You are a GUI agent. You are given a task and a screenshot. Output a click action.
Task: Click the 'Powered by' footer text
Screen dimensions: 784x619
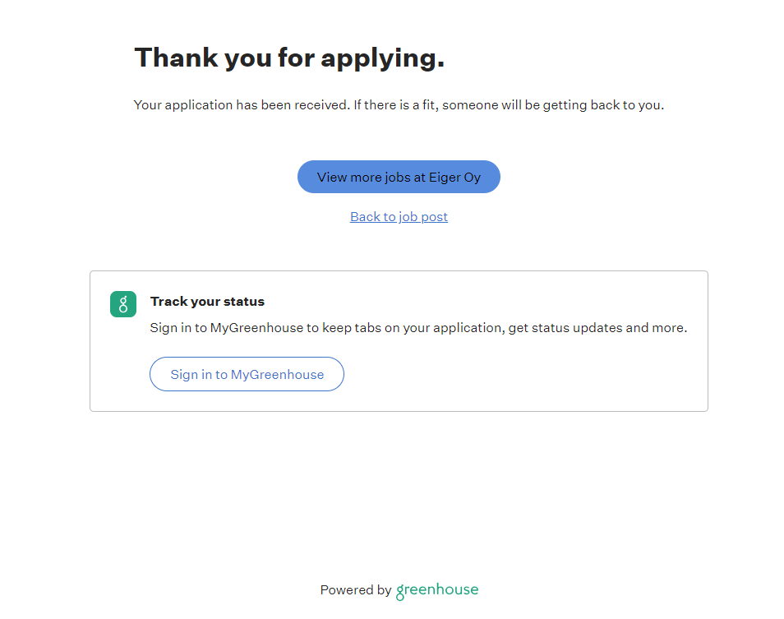355,590
